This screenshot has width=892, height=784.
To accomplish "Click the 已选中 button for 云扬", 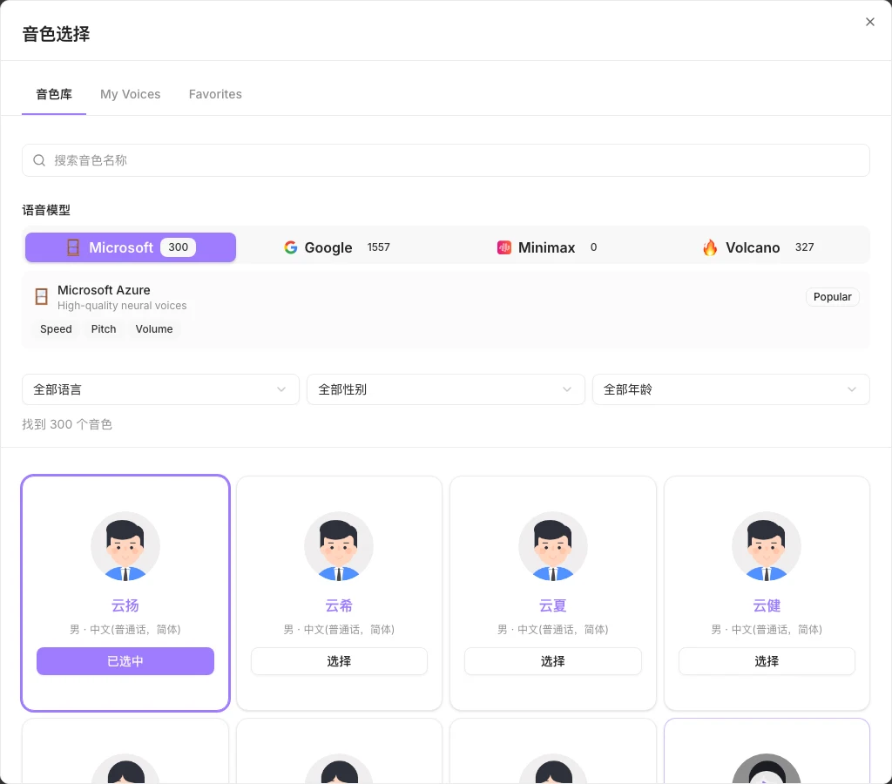I will coord(125,661).
